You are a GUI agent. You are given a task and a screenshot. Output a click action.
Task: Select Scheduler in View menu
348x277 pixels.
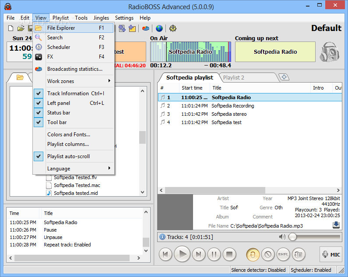tap(74, 47)
